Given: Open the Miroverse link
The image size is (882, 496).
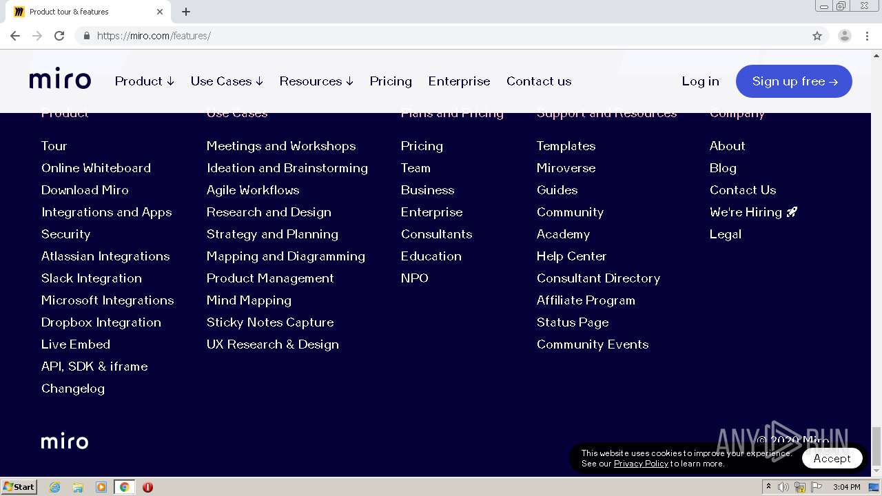Looking at the screenshot, I should 566,168.
